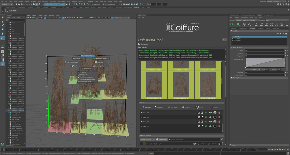Click the Grid vis icon
Image resolution: width=290 pixels, height=155 pixels.
(x=211, y=107)
